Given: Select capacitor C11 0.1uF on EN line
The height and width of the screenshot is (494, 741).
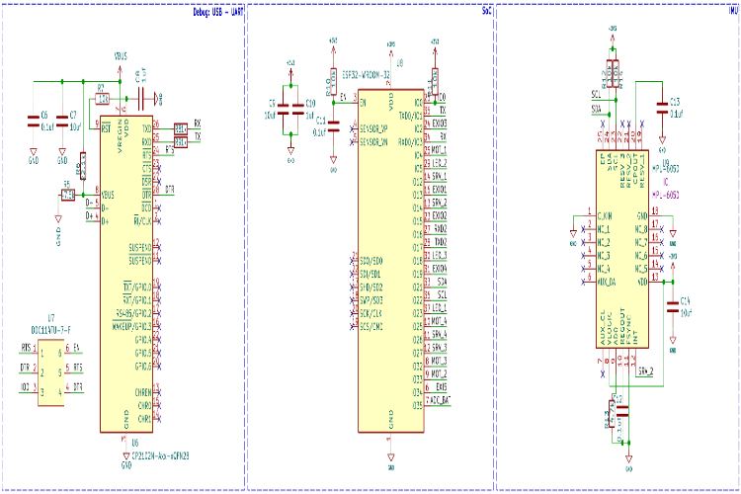Looking at the screenshot, I should pos(333,125).
